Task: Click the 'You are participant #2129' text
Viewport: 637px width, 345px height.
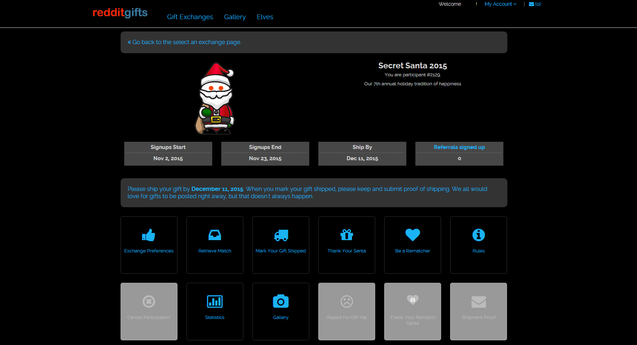Action: tap(413, 75)
